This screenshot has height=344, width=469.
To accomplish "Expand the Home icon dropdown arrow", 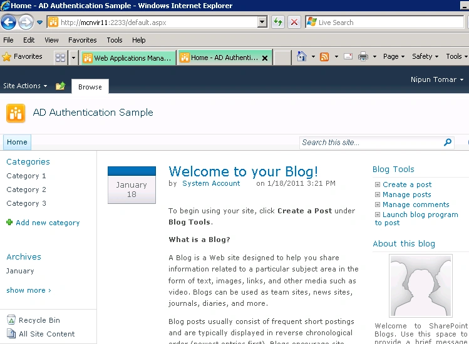I will (313, 56).
